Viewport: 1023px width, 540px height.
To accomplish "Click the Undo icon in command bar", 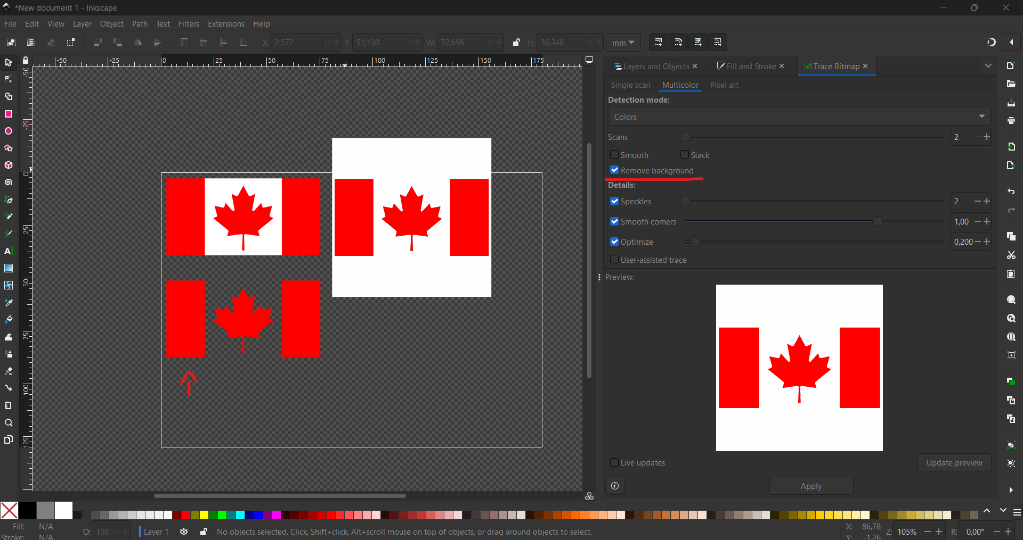I will coord(1011,192).
